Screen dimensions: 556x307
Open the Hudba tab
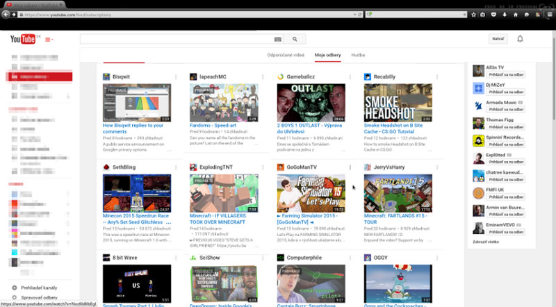[x=358, y=55]
